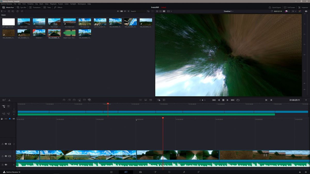This screenshot has height=174, width=310.
Task: Open the Color page
Action: click(169, 172)
